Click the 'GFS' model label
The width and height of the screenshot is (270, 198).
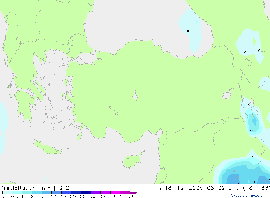pos(64,188)
